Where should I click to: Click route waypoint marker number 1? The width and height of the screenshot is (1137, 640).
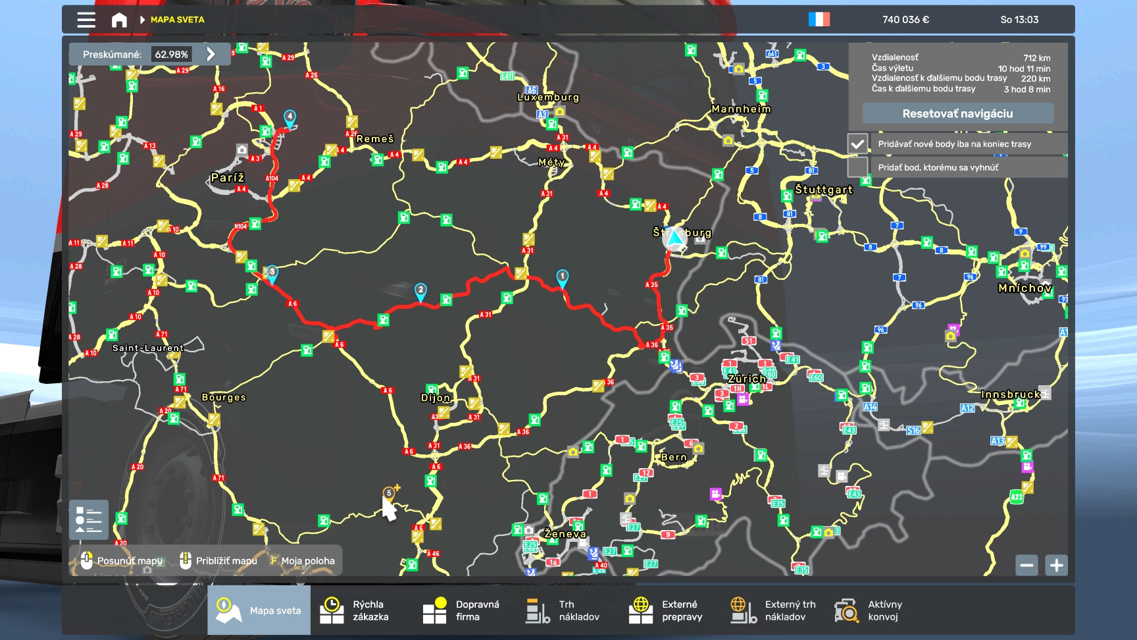(x=562, y=277)
